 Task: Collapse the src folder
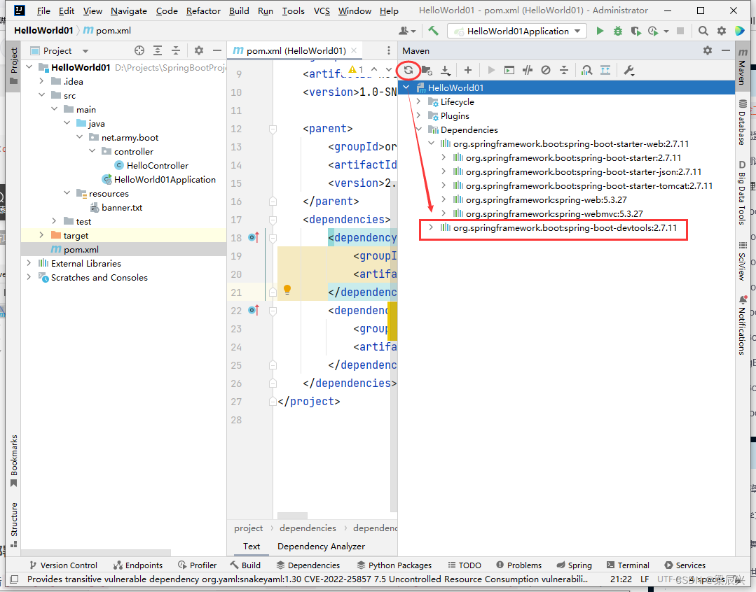(x=41, y=95)
